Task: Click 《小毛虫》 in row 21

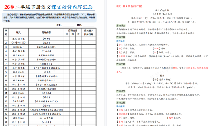Action: click(x=46, y=122)
